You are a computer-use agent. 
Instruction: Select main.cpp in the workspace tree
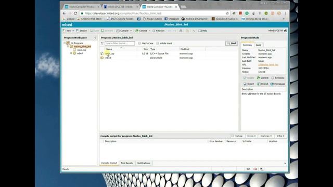tap(82, 50)
